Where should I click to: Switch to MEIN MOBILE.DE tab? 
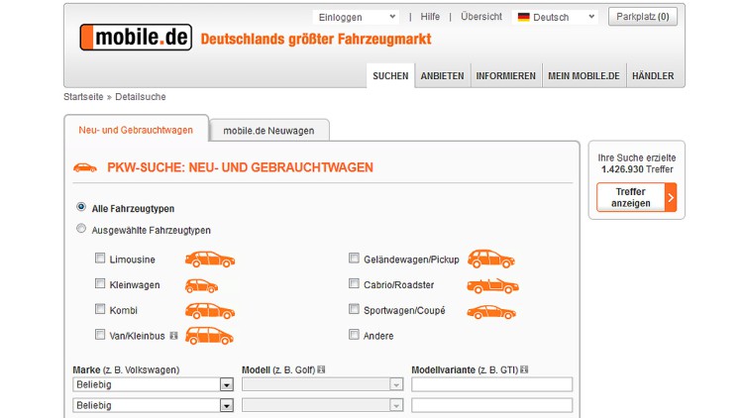[x=584, y=76]
